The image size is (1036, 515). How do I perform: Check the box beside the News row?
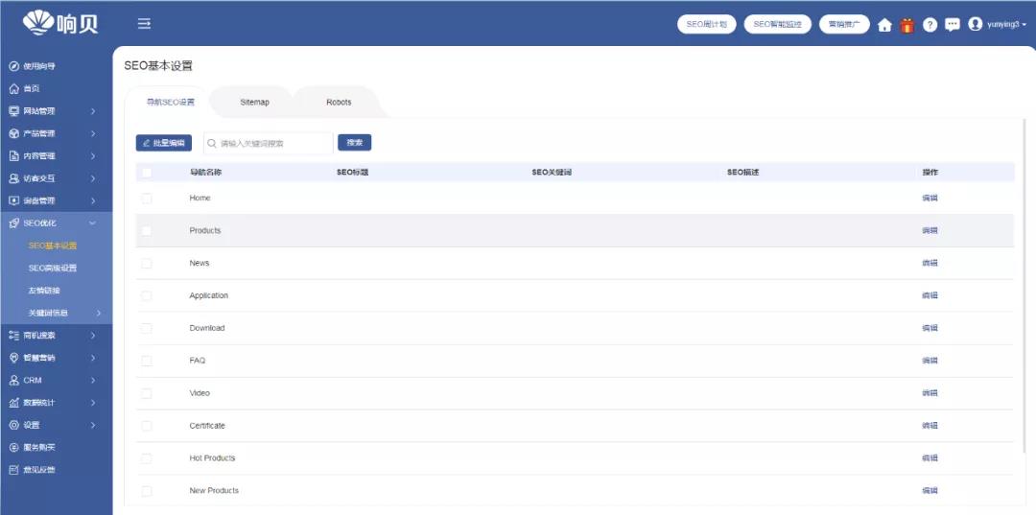(147, 263)
